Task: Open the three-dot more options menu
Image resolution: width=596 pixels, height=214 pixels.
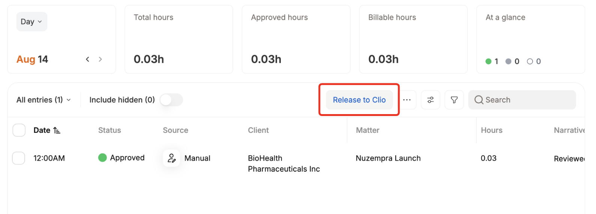Action: (x=407, y=100)
